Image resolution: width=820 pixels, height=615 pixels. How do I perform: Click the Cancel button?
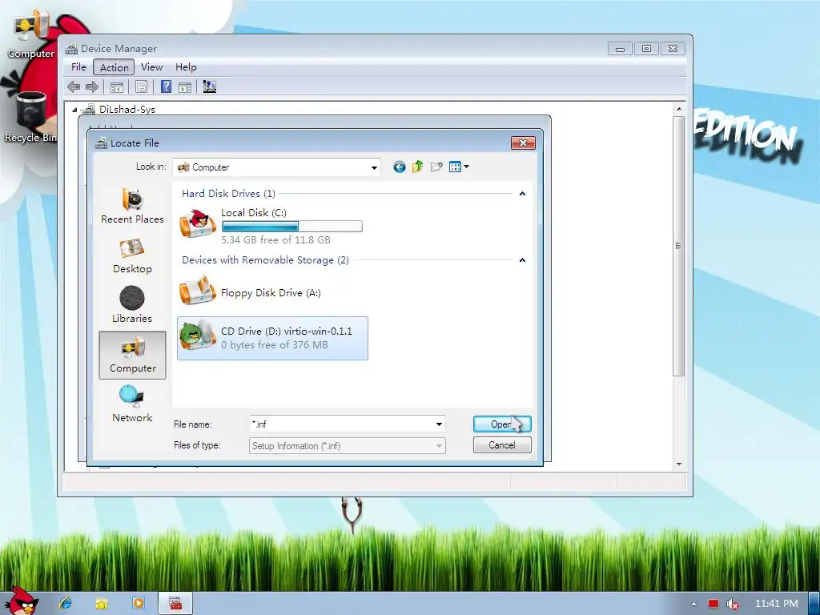click(502, 445)
